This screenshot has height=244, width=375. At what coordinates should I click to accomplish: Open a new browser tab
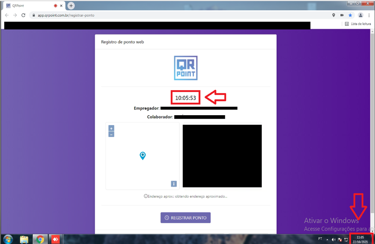pyautogui.click(x=71, y=6)
